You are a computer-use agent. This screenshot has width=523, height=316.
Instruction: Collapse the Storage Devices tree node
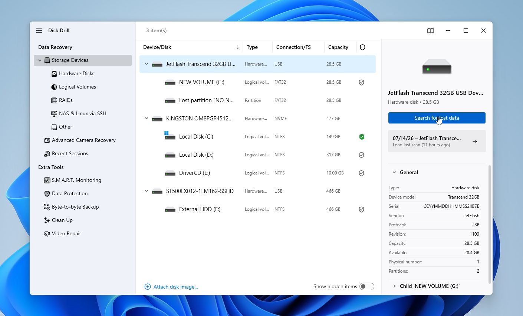click(40, 60)
